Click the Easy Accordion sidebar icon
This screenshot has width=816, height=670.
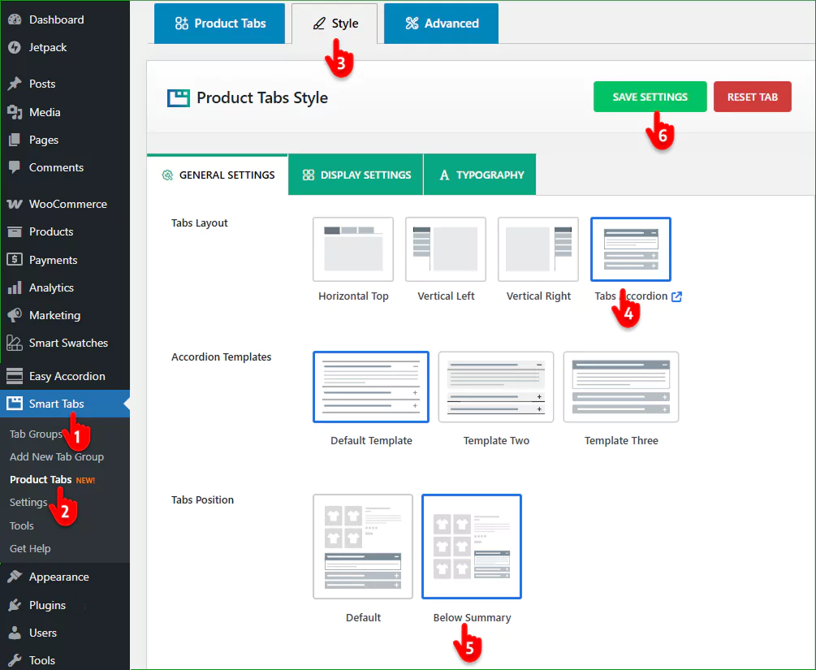pos(15,376)
